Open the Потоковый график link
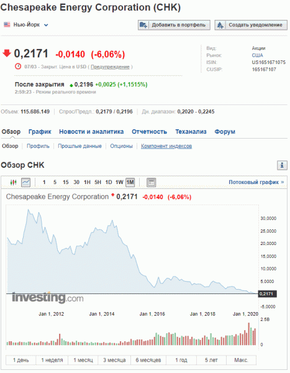 [256, 182]
